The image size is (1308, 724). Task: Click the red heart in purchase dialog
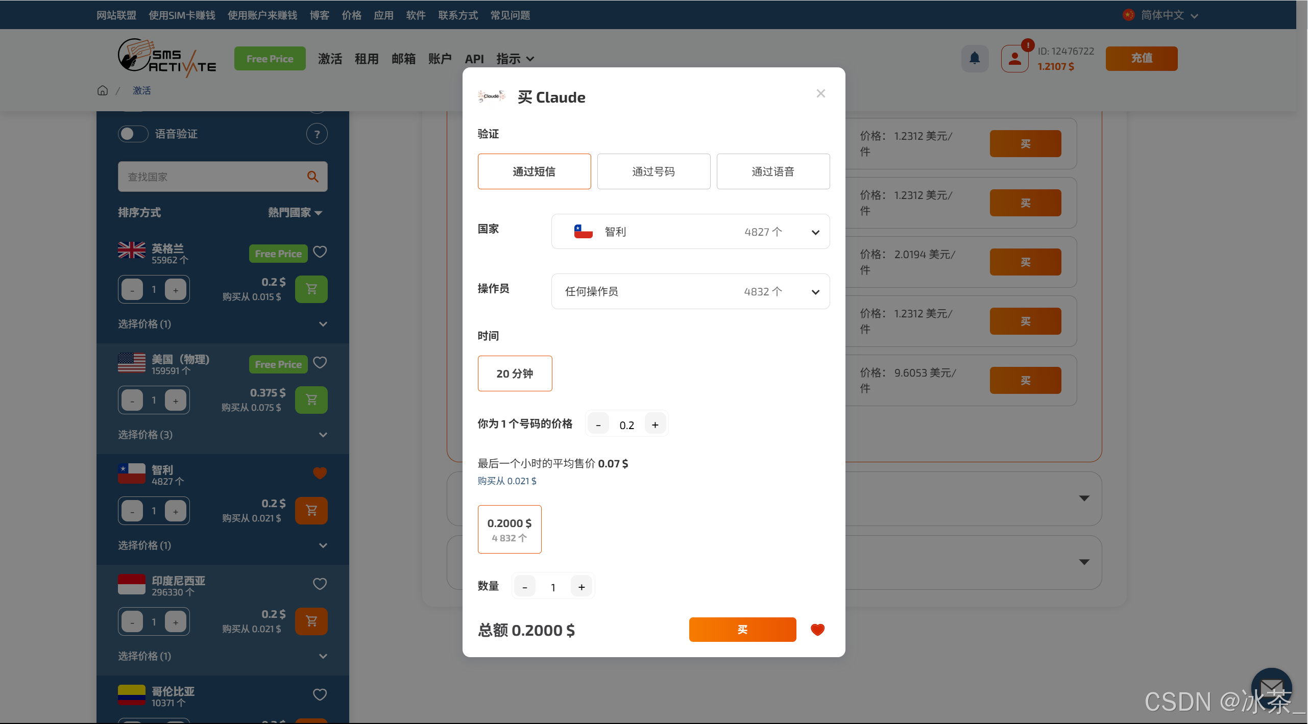(x=817, y=630)
